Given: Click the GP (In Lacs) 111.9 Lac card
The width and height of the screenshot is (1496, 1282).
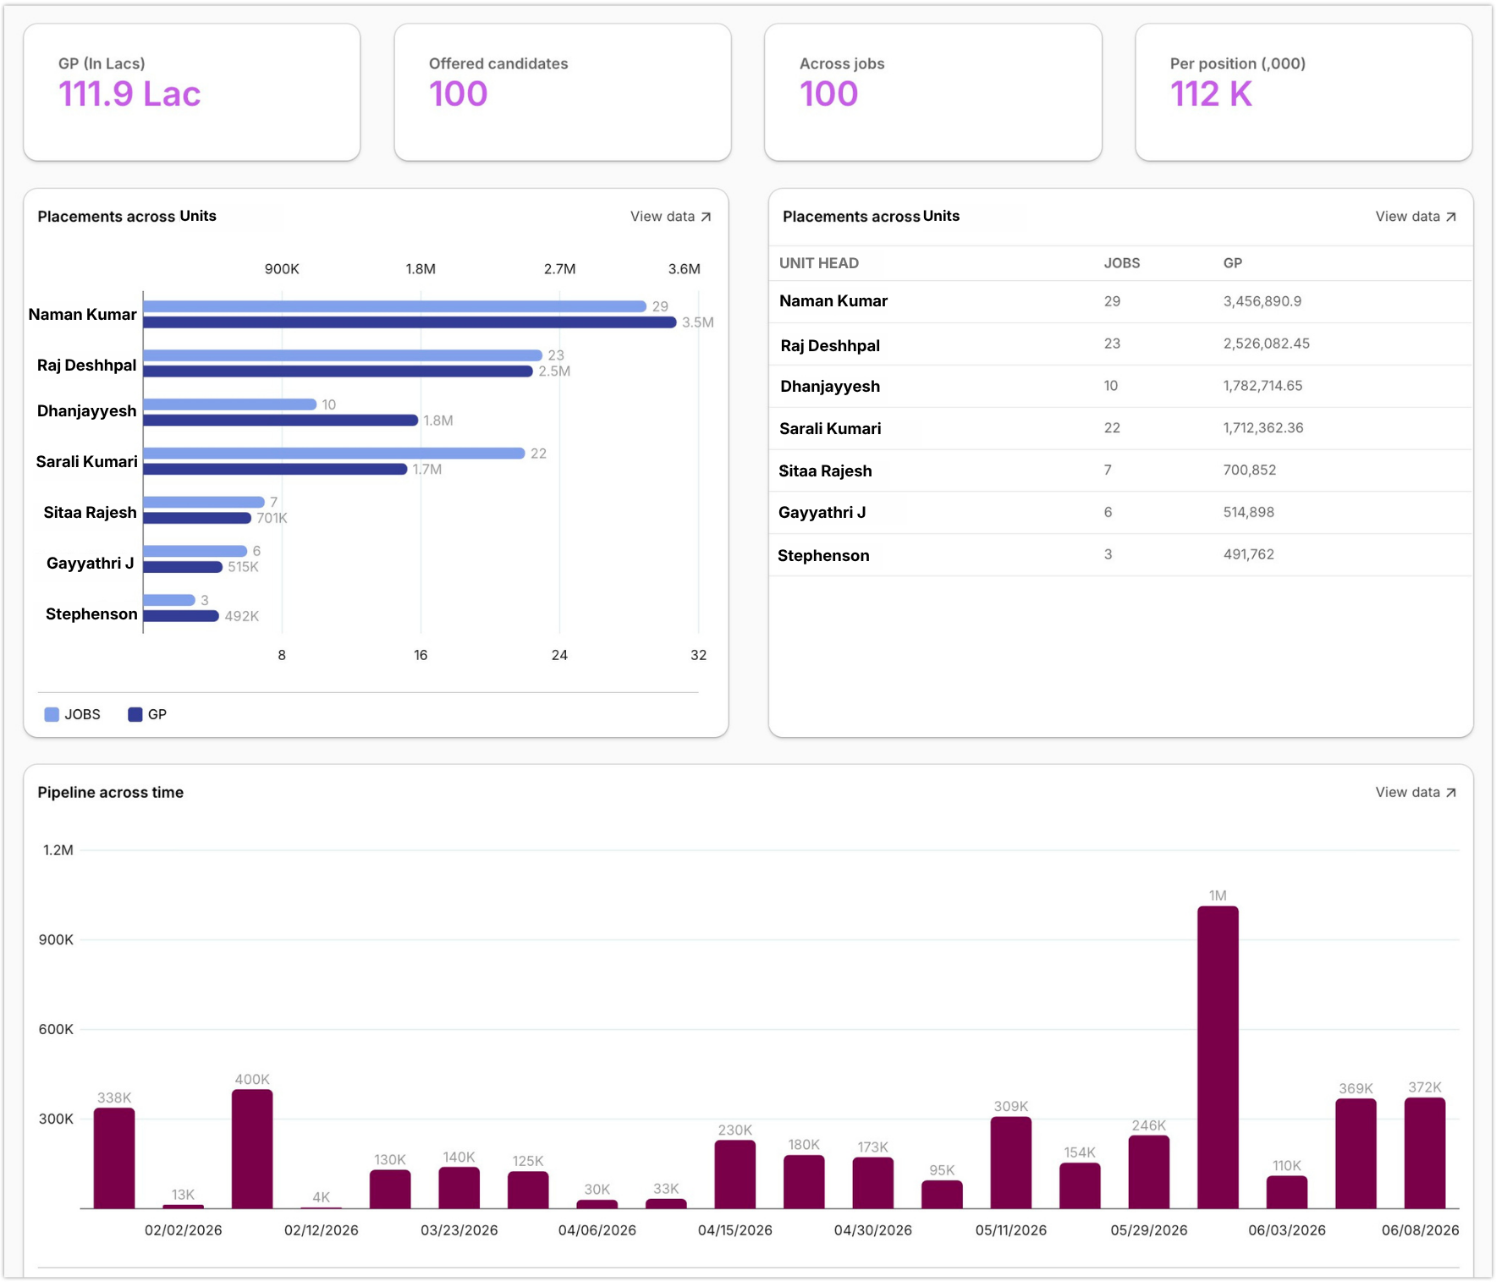Looking at the screenshot, I should [x=192, y=92].
